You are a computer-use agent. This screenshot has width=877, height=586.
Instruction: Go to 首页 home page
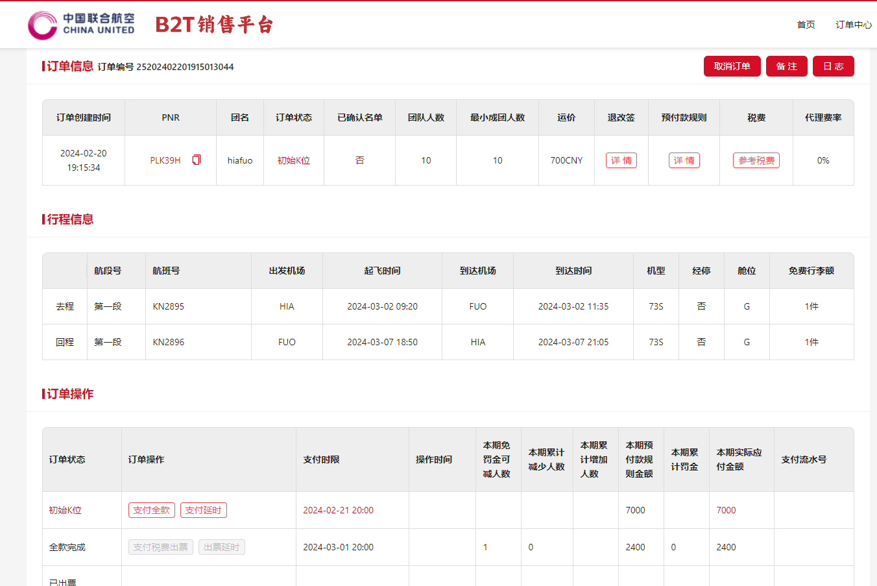pyautogui.click(x=806, y=25)
